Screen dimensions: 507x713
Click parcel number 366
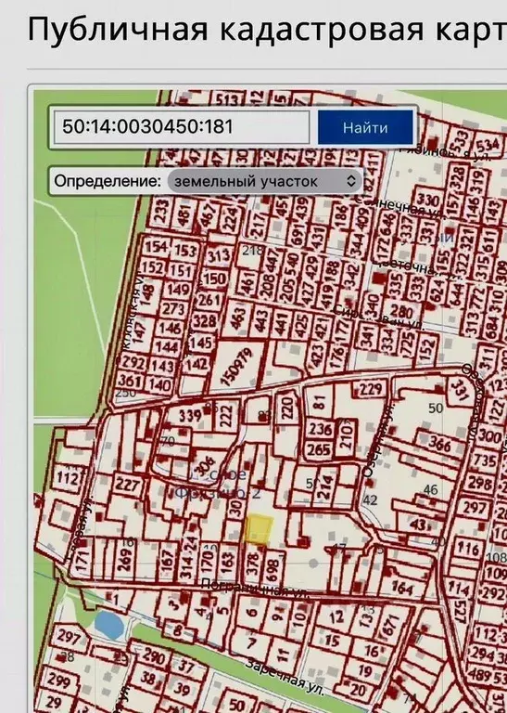439,444
